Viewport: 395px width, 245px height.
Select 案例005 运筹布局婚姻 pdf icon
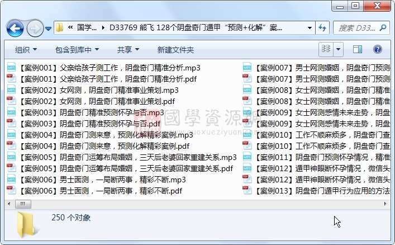point(11,168)
